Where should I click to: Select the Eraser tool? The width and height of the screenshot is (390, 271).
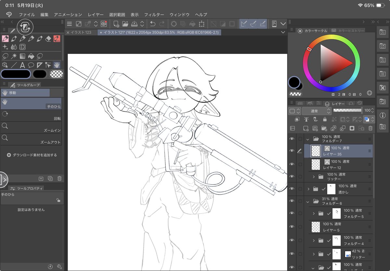[x=48, y=39]
